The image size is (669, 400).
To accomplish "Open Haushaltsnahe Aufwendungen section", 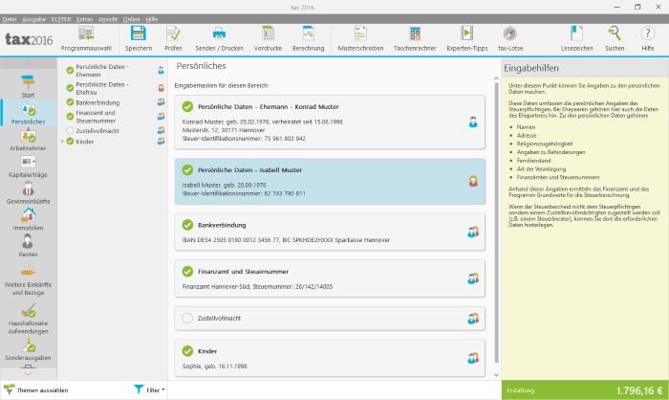I will (28, 319).
